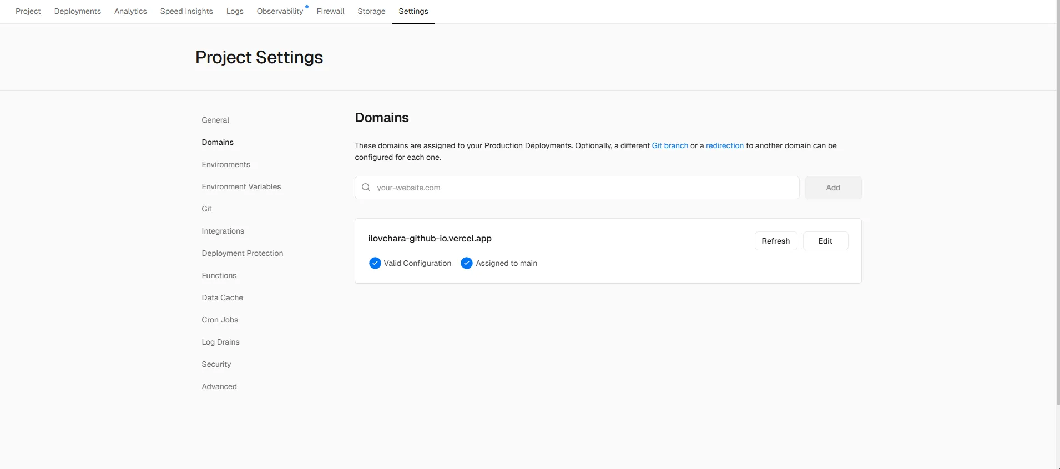Go to Speed Insights tab
The height and width of the screenshot is (469, 1060).
pos(186,11)
